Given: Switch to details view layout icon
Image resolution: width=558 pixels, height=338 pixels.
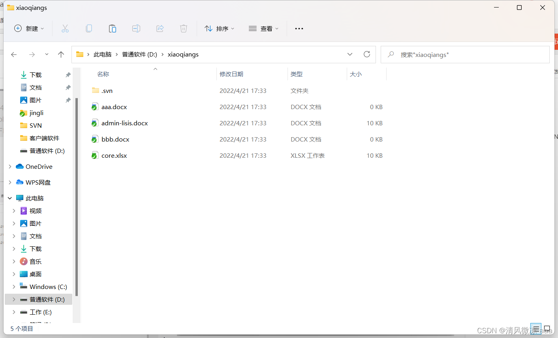Looking at the screenshot, I should pos(536,329).
